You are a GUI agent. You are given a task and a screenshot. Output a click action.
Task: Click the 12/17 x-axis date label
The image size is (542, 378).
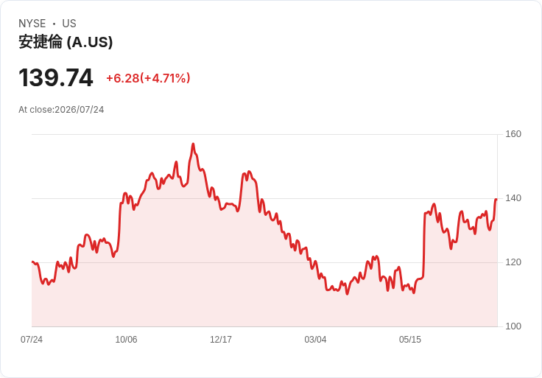pos(221,340)
